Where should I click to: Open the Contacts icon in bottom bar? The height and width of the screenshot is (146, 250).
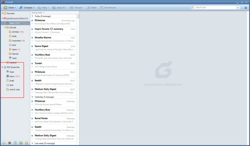pyautogui.click(x=9, y=143)
